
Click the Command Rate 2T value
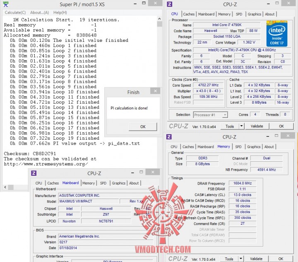(243, 223)
